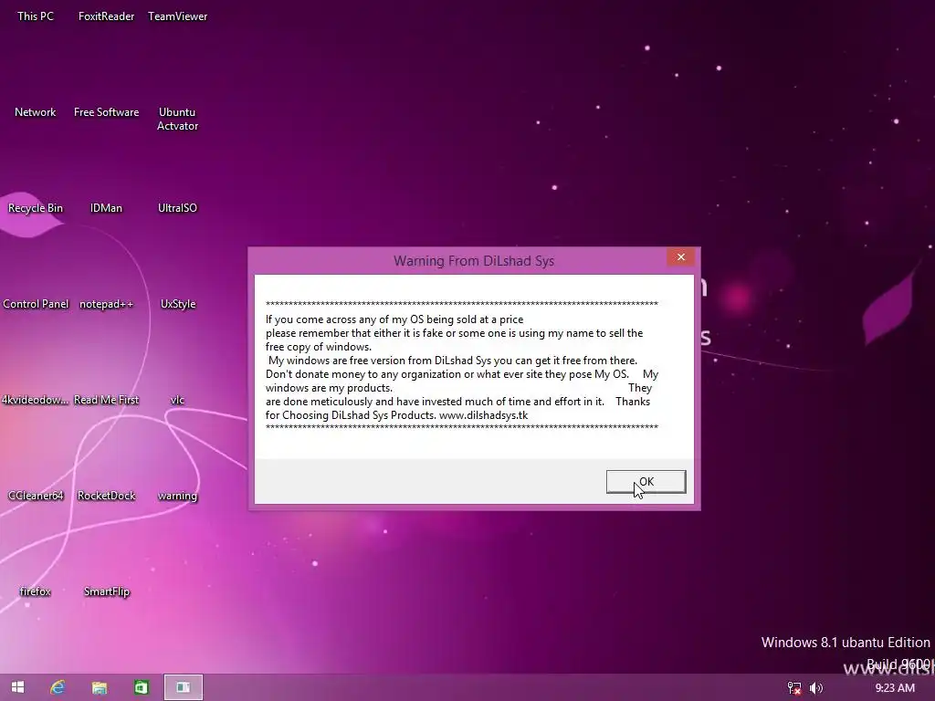Select 4kvideodow... desktop shortcut

(36, 400)
